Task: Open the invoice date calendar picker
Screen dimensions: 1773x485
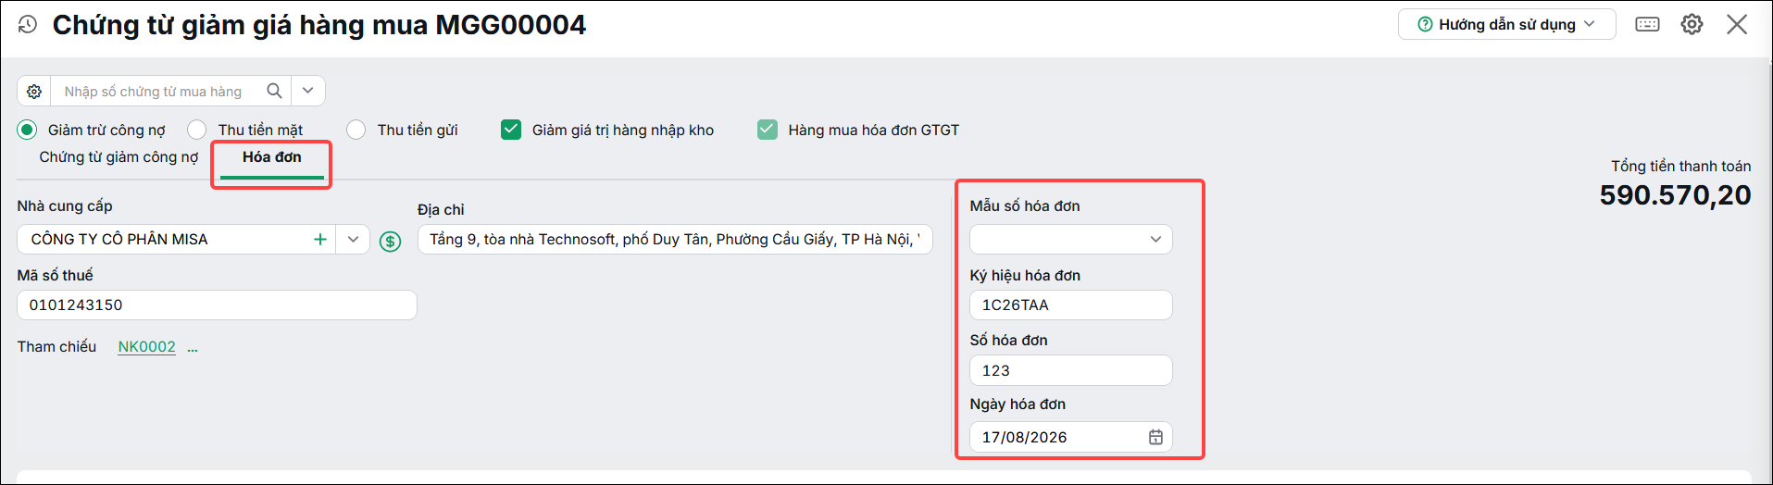Action: pyautogui.click(x=1155, y=437)
